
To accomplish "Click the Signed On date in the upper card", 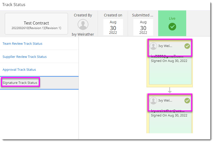I will 169,61.
